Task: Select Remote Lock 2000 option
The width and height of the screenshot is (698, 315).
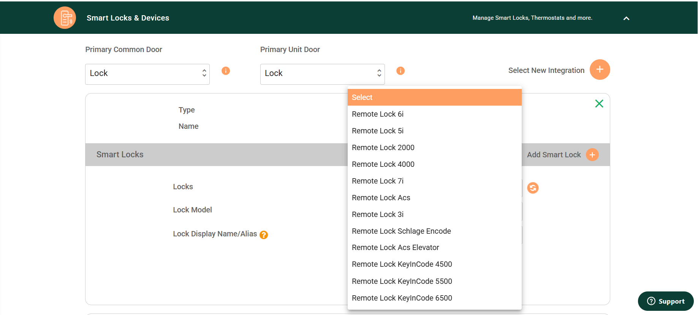Action: point(434,147)
